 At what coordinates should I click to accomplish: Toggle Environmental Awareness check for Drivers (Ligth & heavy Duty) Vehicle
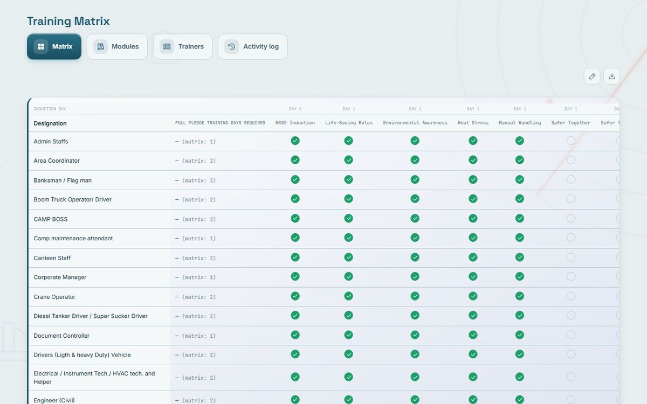(x=415, y=354)
